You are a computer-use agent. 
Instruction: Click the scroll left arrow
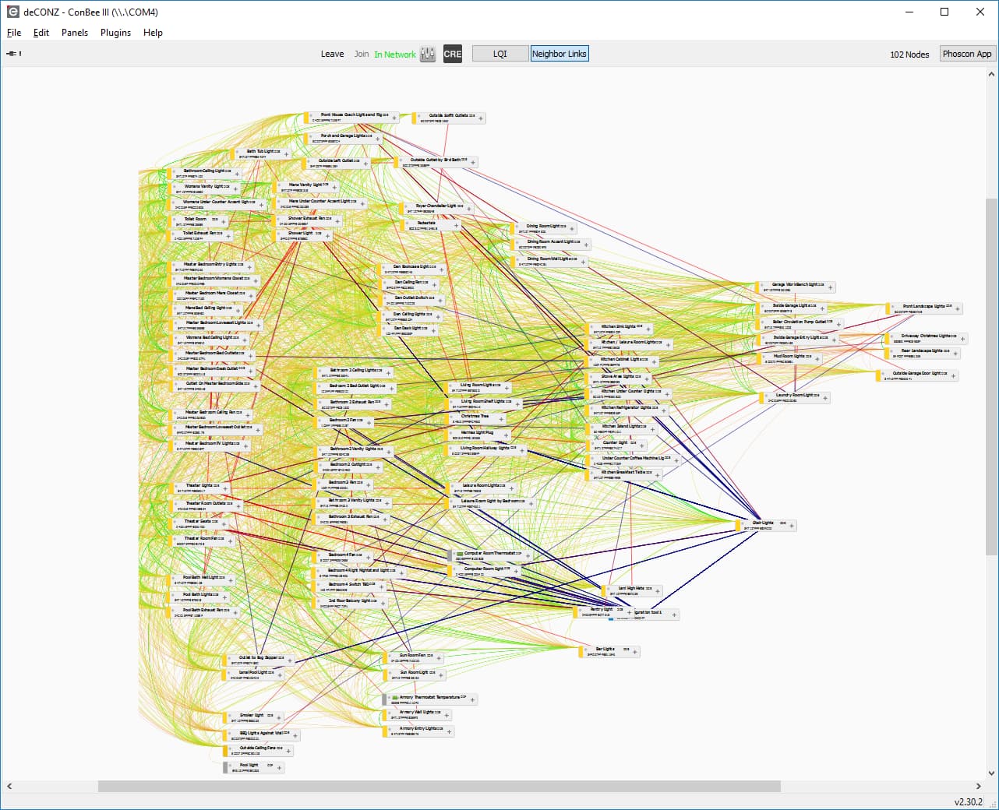[x=9, y=786]
